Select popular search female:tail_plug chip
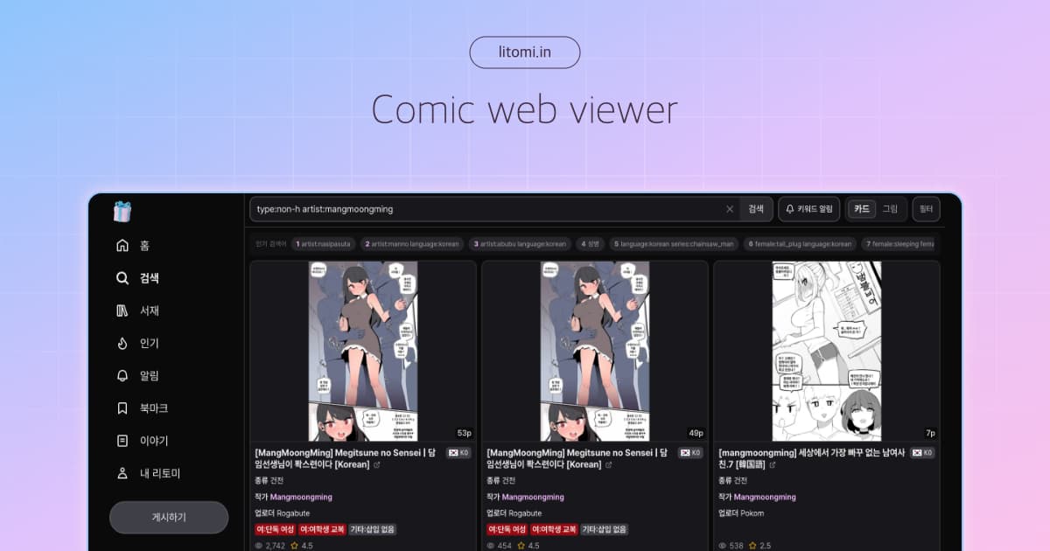1050x551 pixels. click(799, 244)
